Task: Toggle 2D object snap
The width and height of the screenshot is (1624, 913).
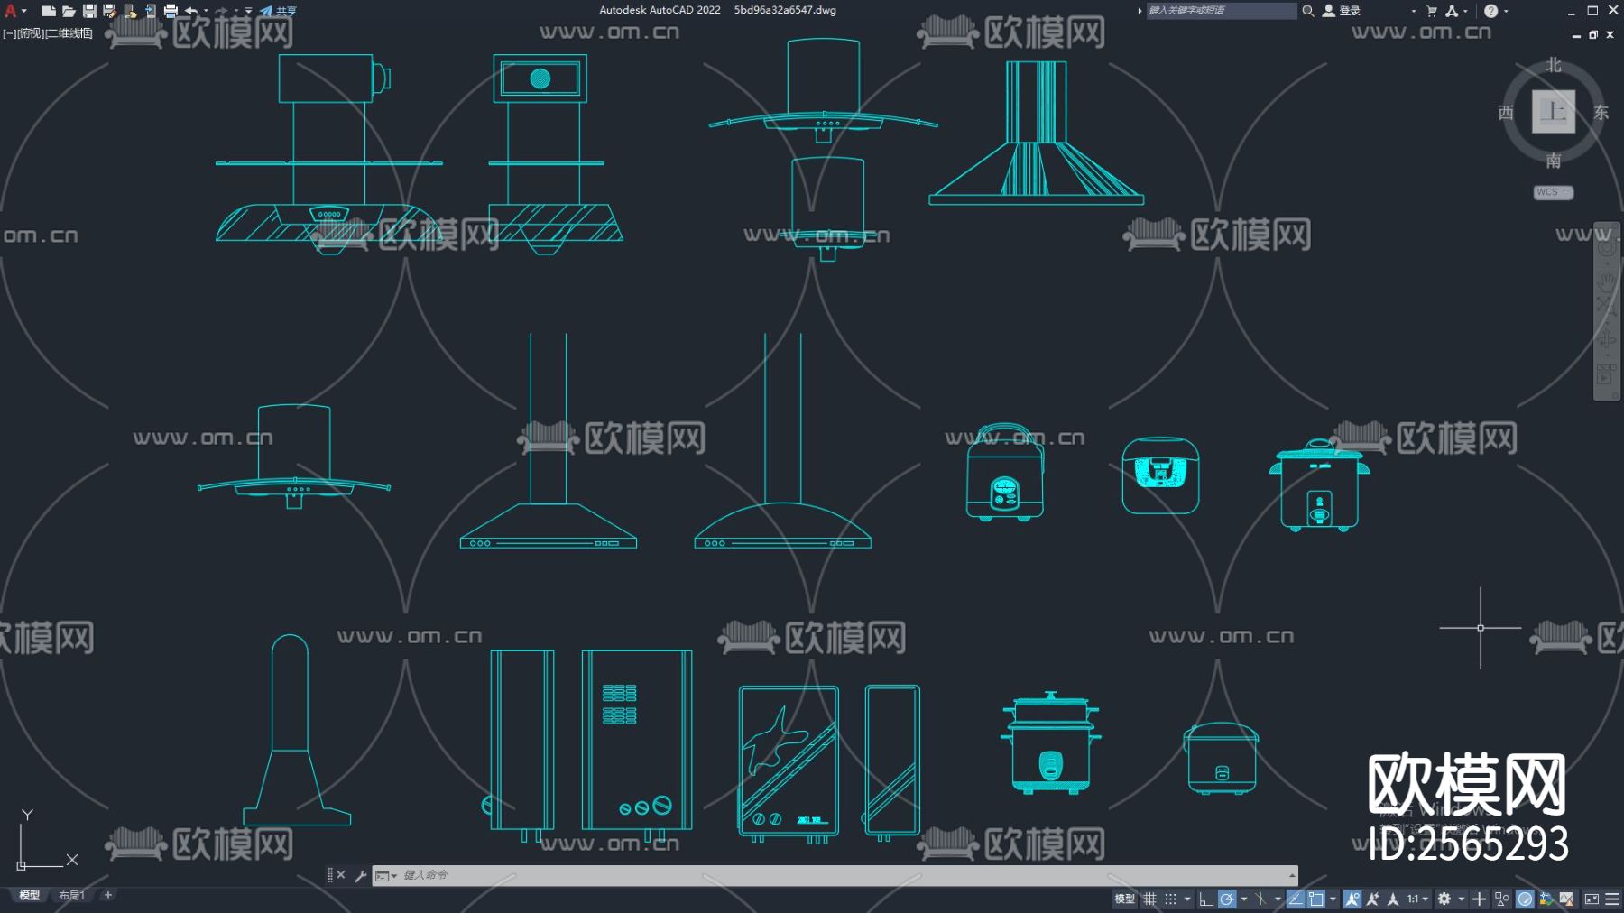Action: 1316,899
